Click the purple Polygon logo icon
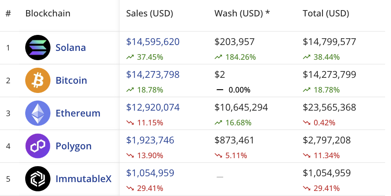The width and height of the screenshot is (391, 196). 38,146
